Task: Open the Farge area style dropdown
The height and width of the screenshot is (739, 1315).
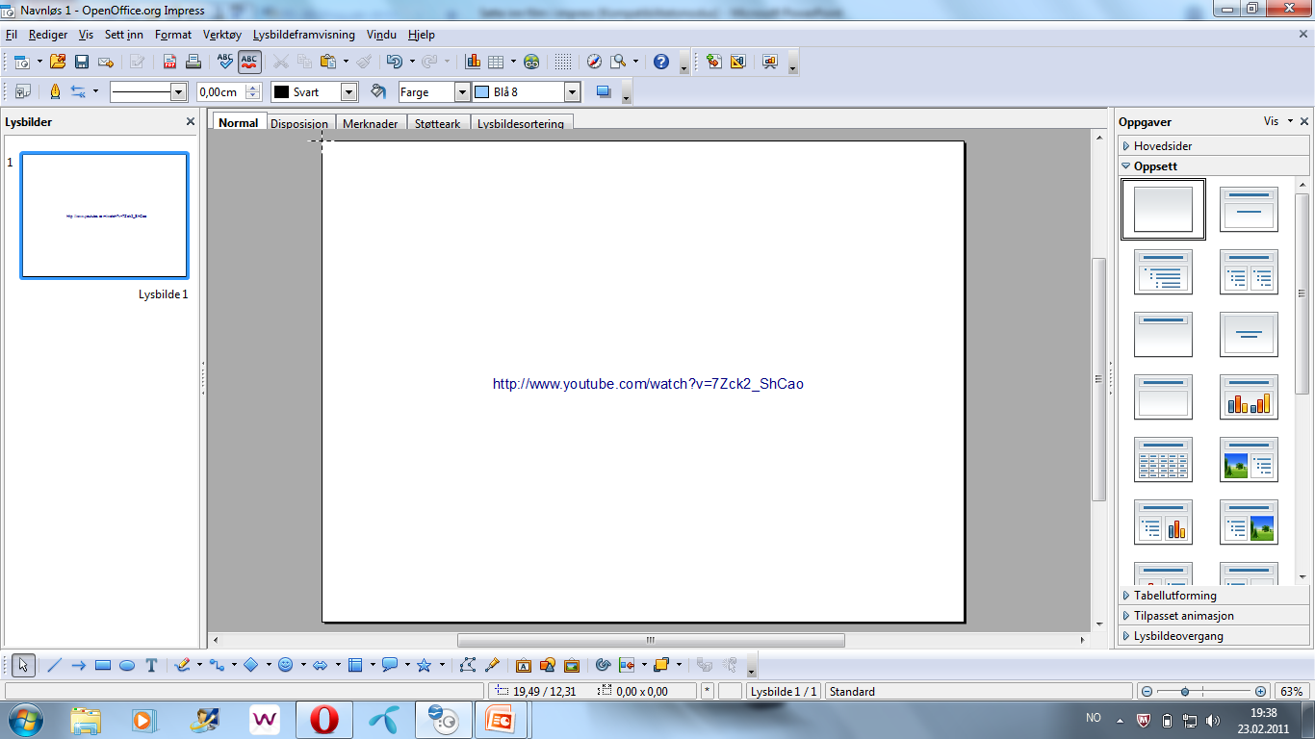Action: point(461,91)
